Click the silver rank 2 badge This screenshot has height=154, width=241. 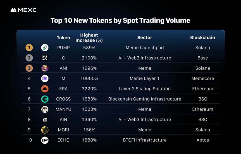pos(29,58)
